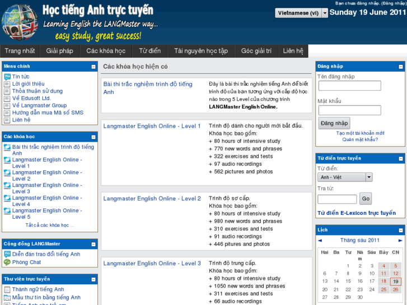Collapse the Cộng đồng LANGMaster block
The height and width of the screenshot is (305, 407).
[93, 244]
